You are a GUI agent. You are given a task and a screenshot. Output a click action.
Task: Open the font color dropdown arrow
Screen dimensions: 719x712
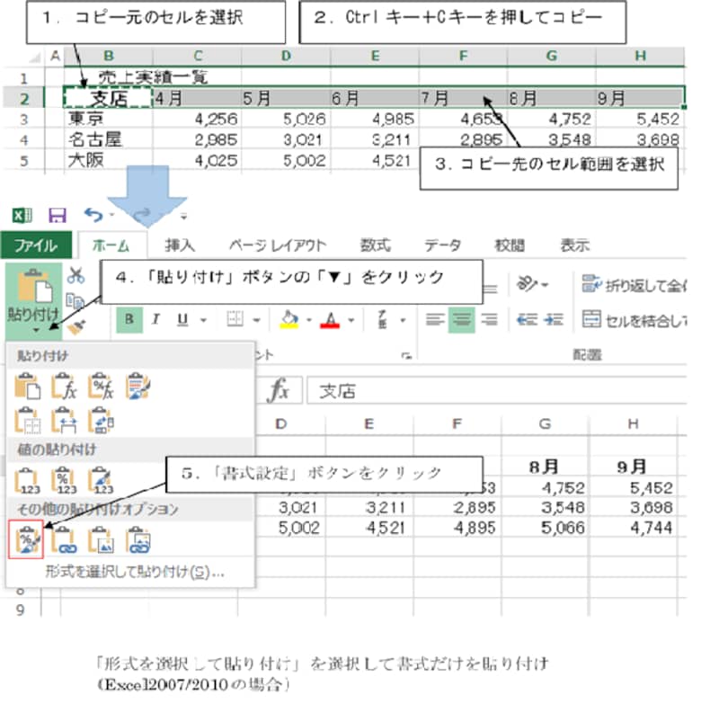point(351,319)
